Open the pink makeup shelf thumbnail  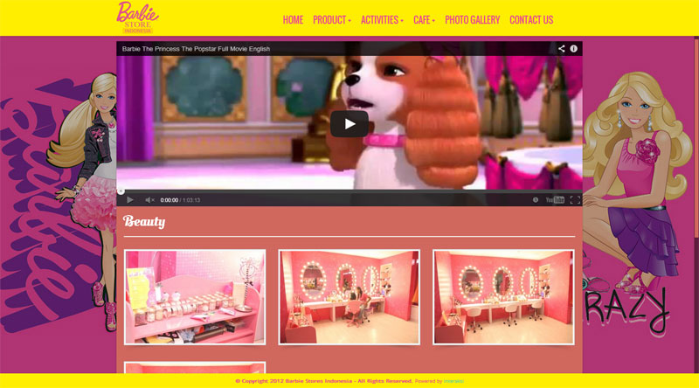click(195, 297)
